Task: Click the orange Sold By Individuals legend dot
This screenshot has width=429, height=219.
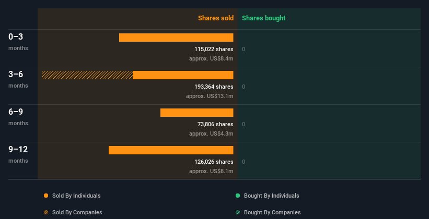Action: [46, 196]
